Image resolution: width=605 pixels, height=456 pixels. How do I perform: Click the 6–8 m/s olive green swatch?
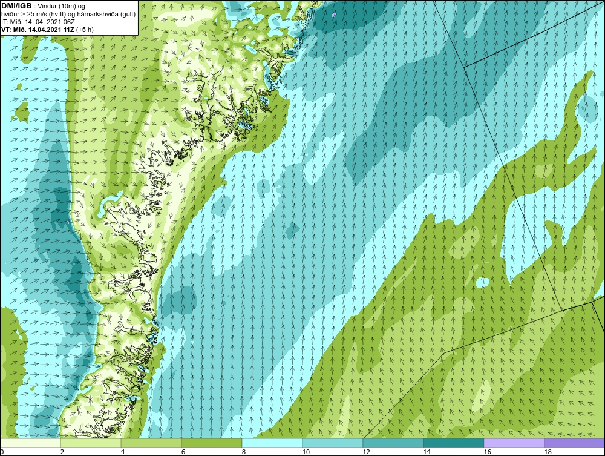(211, 443)
